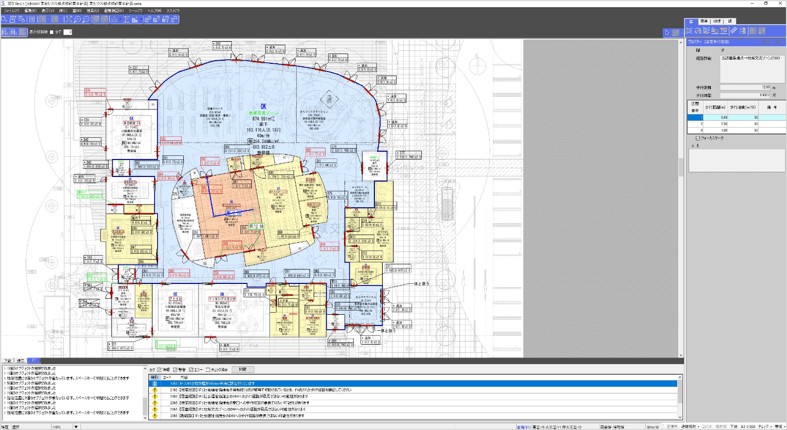The width and height of the screenshot is (787, 430).
Task: Click the first building view icon in second toolbar row
Action: click(x=5, y=32)
